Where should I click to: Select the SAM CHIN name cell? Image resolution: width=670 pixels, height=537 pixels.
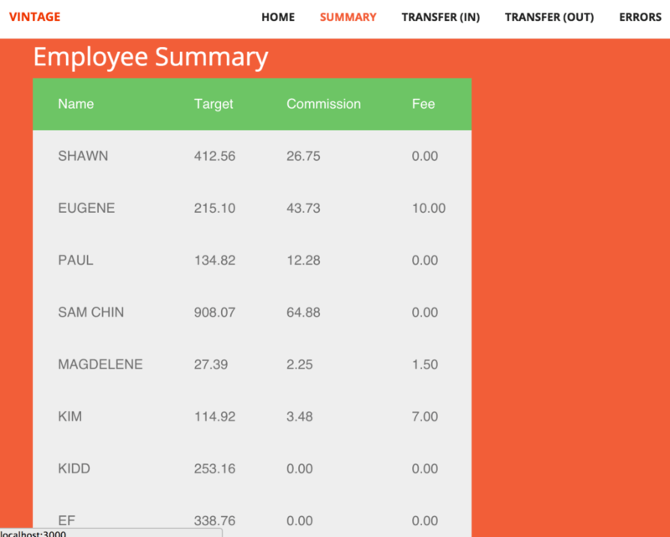pyautogui.click(x=91, y=312)
